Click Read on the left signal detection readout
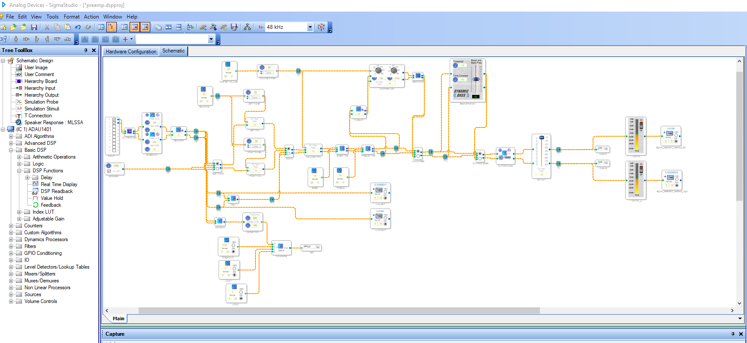The width and height of the screenshot is (747, 343). 670,133
